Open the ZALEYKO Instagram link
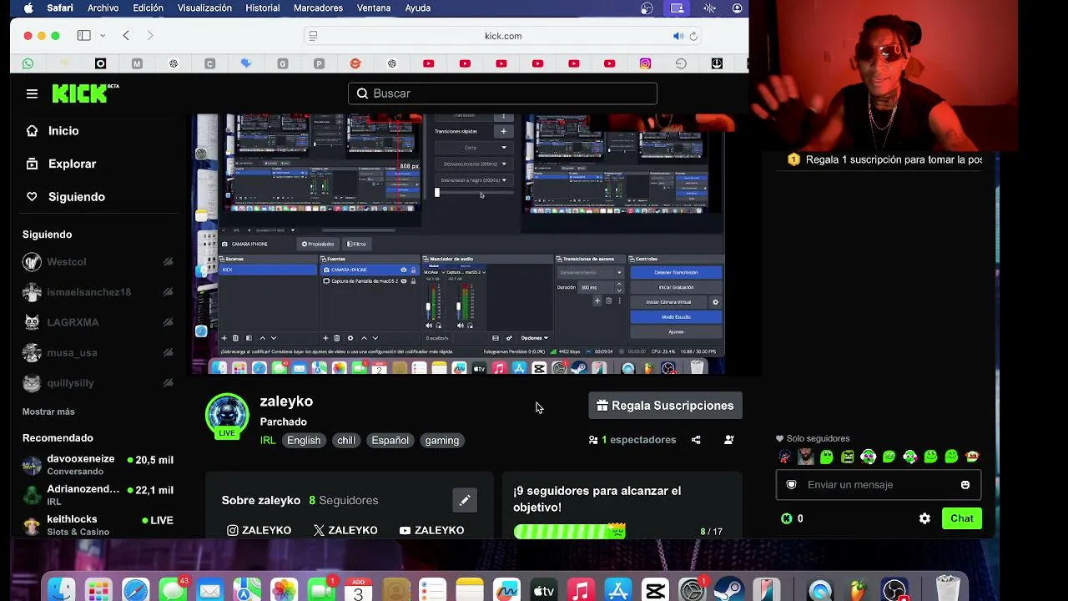1068x601 pixels. [259, 530]
